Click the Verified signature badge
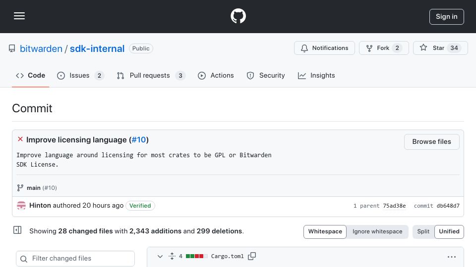 tap(140, 206)
